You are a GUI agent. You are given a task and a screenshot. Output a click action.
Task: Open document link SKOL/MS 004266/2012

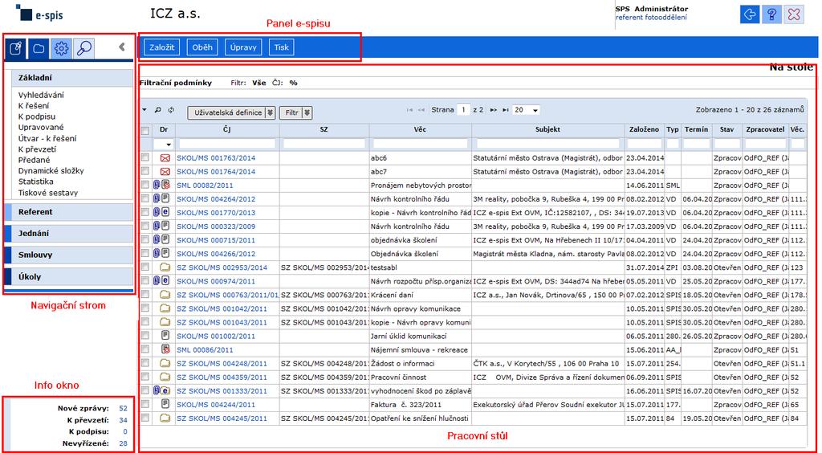click(x=216, y=254)
